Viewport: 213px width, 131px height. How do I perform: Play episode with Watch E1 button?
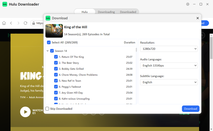[25, 112]
